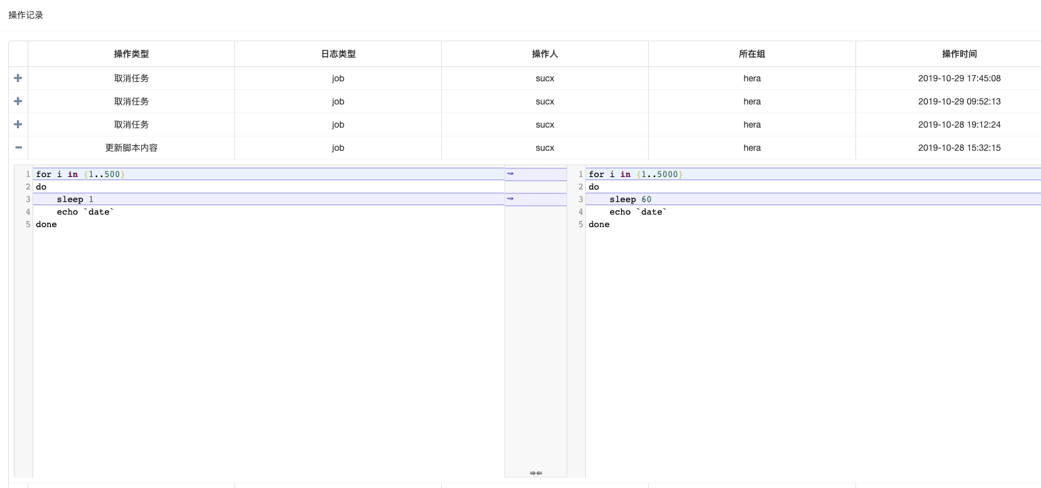Expand the 2019-10-28 19:12:24 record row
Image resolution: width=1041 pixels, height=488 pixels.
pyautogui.click(x=18, y=125)
